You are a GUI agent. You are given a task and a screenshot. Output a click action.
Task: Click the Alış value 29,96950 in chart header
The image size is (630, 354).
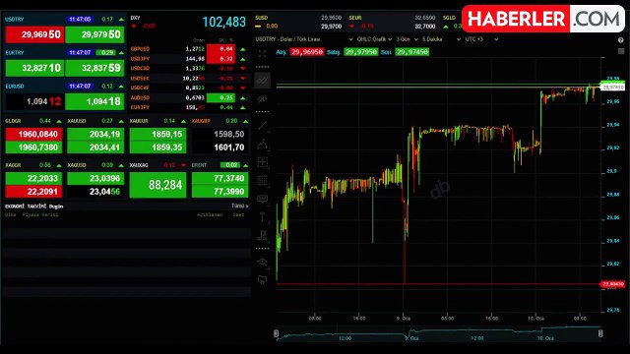coord(306,52)
